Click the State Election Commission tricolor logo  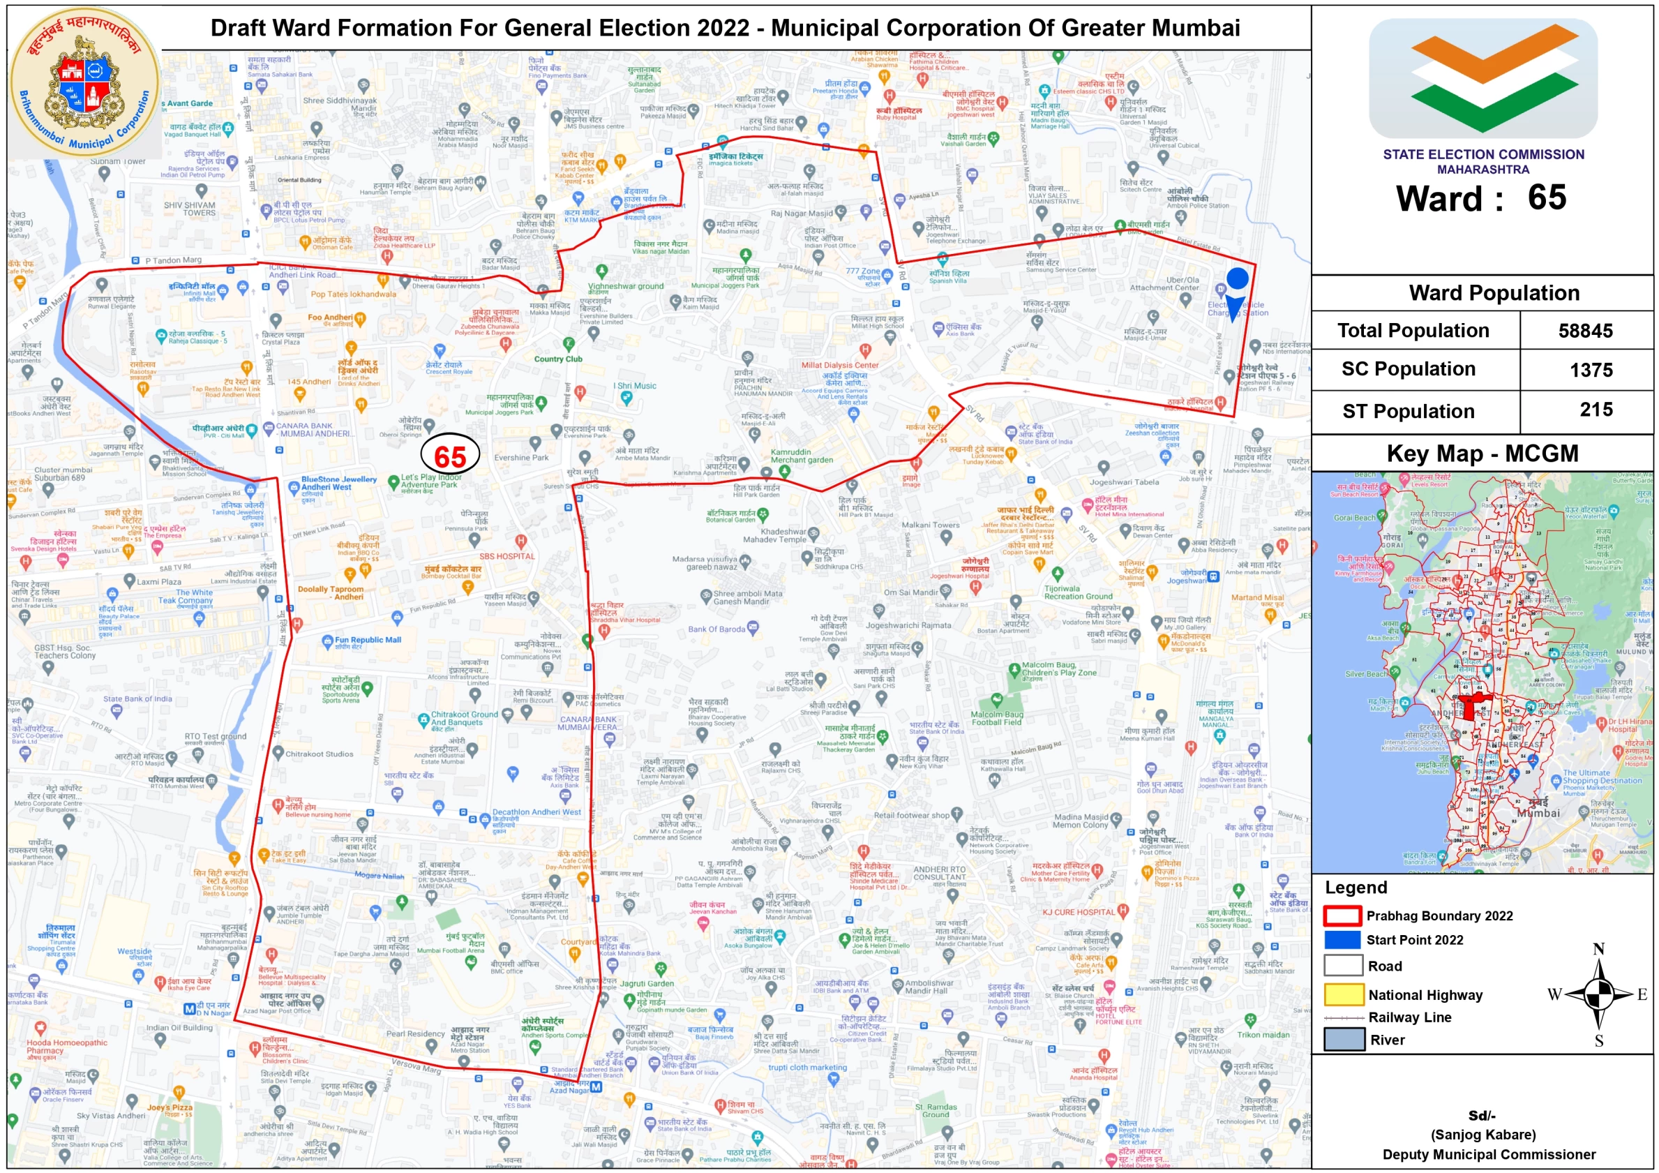click(1482, 78)
